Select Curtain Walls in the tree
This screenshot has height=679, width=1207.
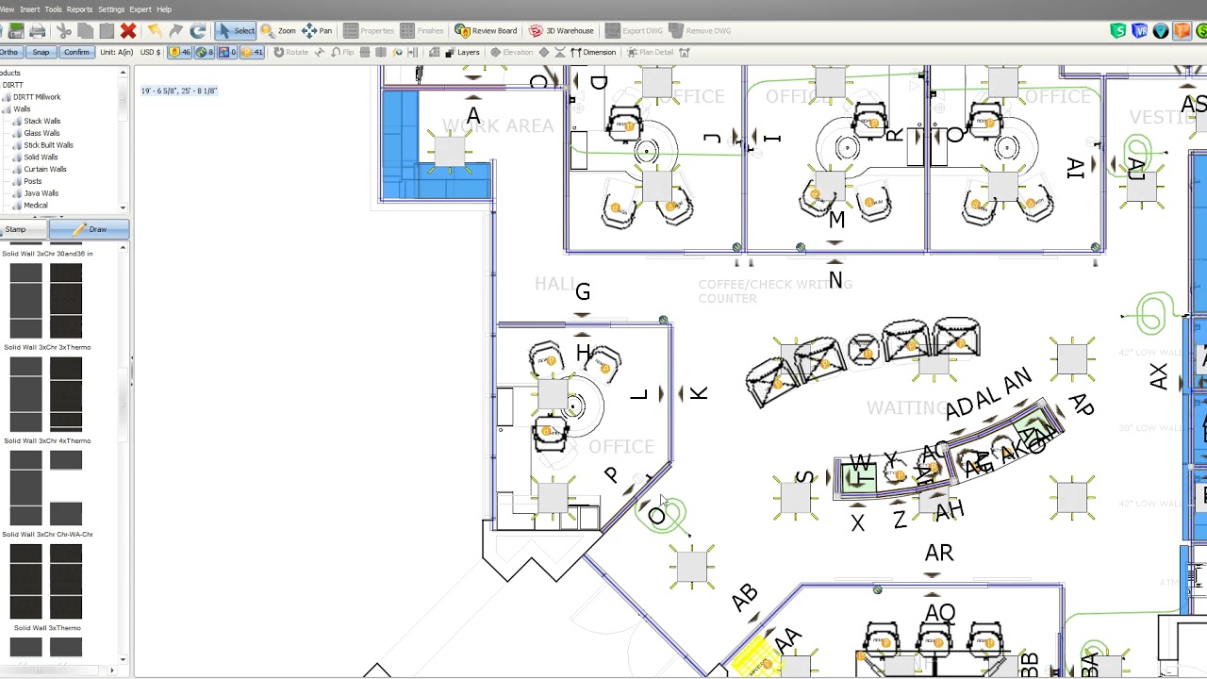[45, 170]
